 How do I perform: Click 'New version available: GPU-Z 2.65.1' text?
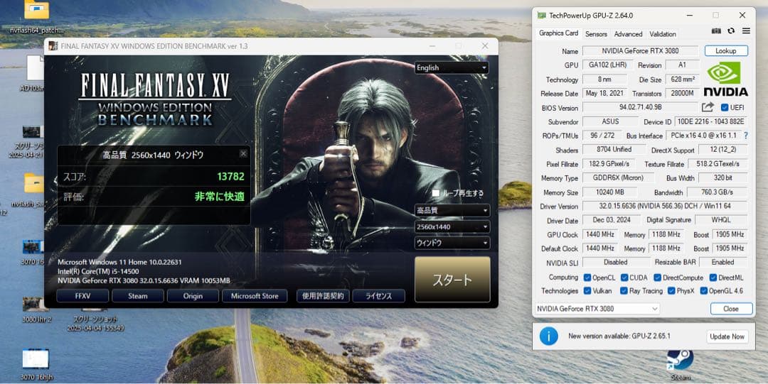619,336
